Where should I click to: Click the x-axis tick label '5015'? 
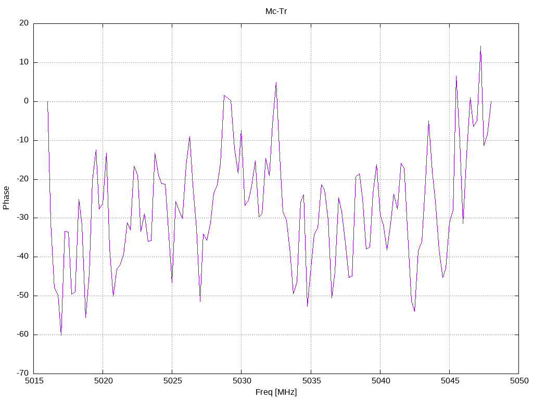click(34, 381)
